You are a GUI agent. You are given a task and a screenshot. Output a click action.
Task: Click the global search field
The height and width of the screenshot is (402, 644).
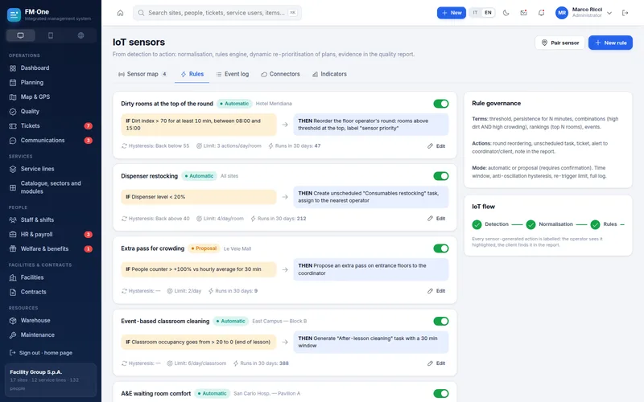tap(217, 13)
